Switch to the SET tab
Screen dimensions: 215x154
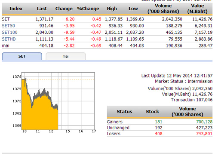(22, 56)
